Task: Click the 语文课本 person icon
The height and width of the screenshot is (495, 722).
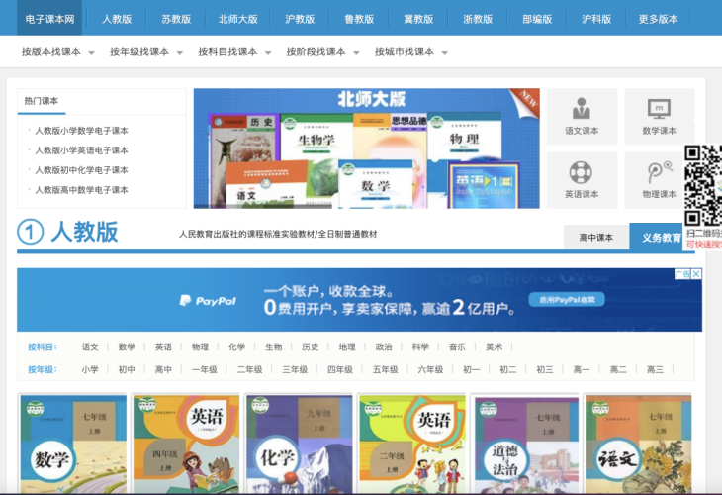Action: (x=582, y=108)
